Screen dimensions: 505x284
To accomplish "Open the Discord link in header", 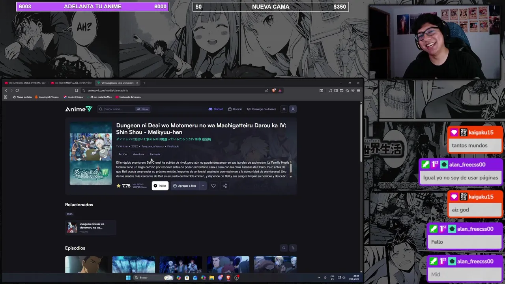I will [x=216, y=109].
